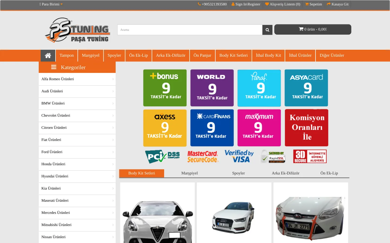Click the MasterCard SecureCode badge

pyautogui.click(x=203, y=157)
